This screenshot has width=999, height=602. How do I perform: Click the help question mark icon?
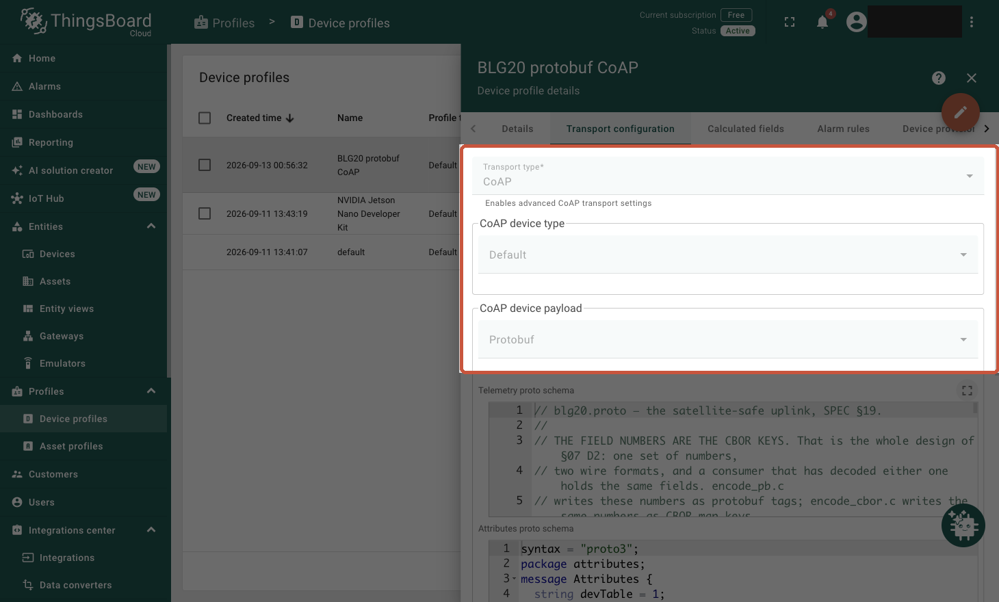[939, 78]
